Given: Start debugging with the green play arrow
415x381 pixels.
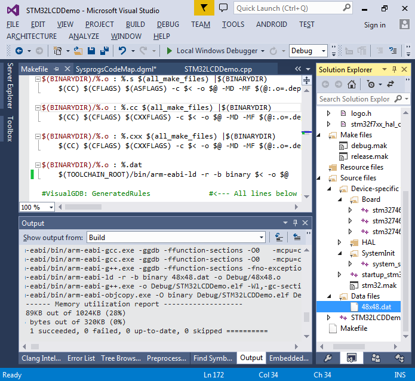Looking at the screenshot, I should point(170,51).
